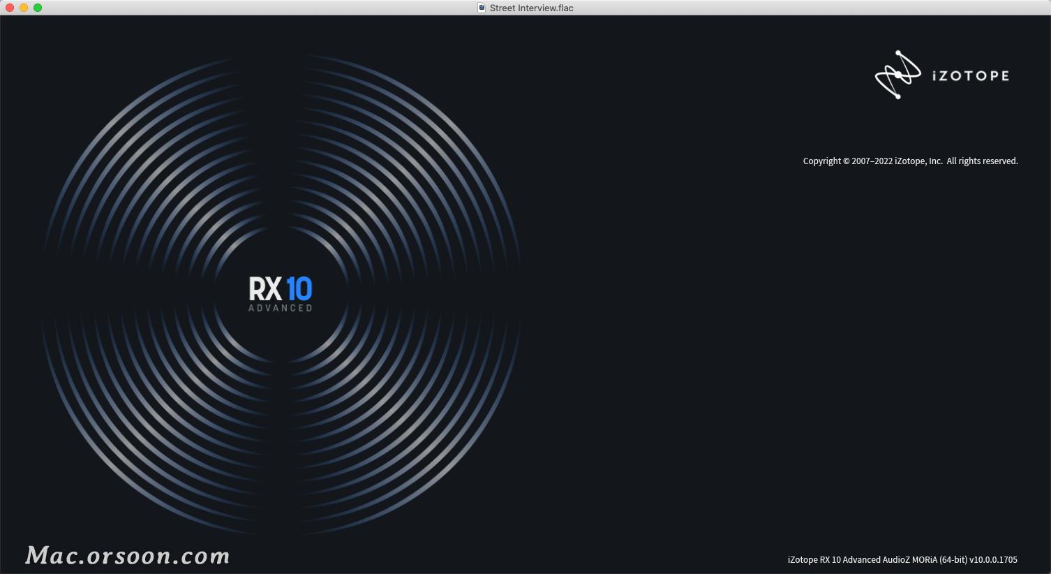Select the RX 10 Advanced emblem
This screenshot has height=574, width=1051.
pyautogui.click(x=281, y=292)
